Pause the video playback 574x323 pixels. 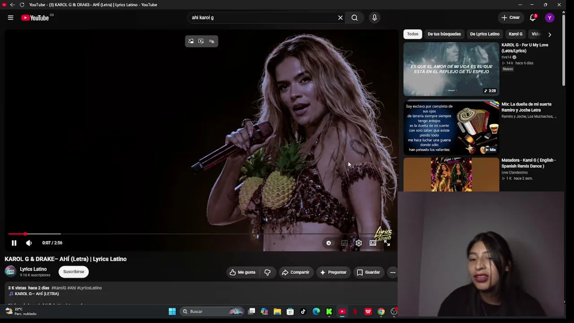click(14, 243)
